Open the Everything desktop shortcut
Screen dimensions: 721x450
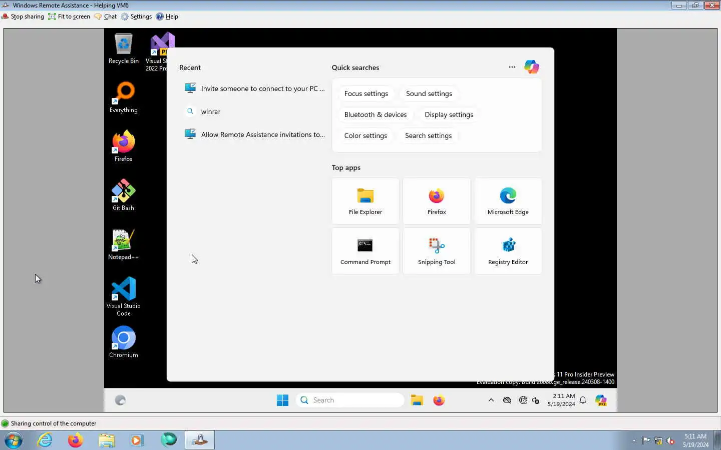pyautogui.click(x=123, y=97)
